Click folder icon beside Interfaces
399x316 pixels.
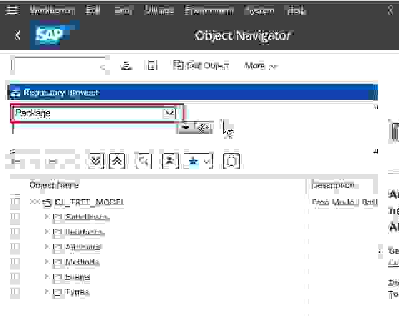pos(57,233)
